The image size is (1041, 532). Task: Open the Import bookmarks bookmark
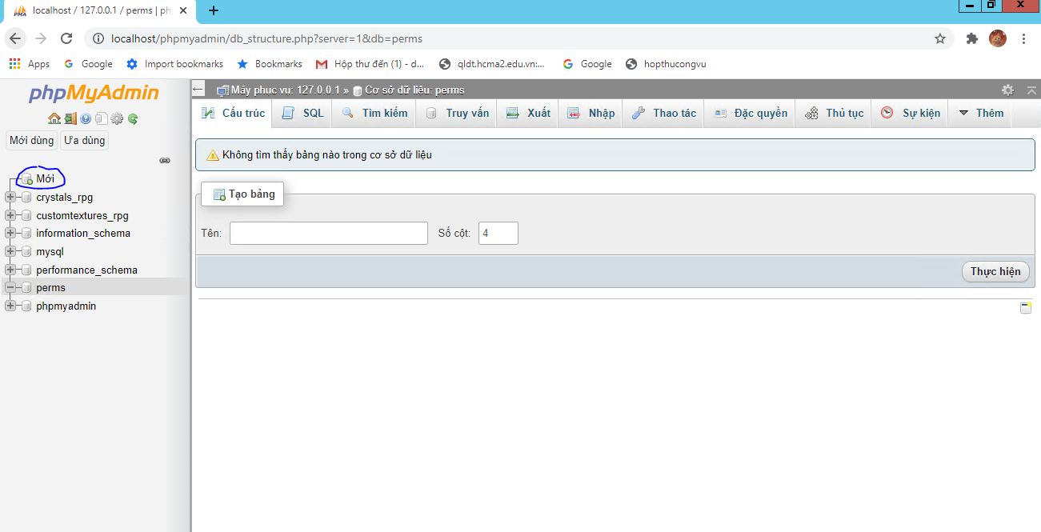click(x=174, y=64)
